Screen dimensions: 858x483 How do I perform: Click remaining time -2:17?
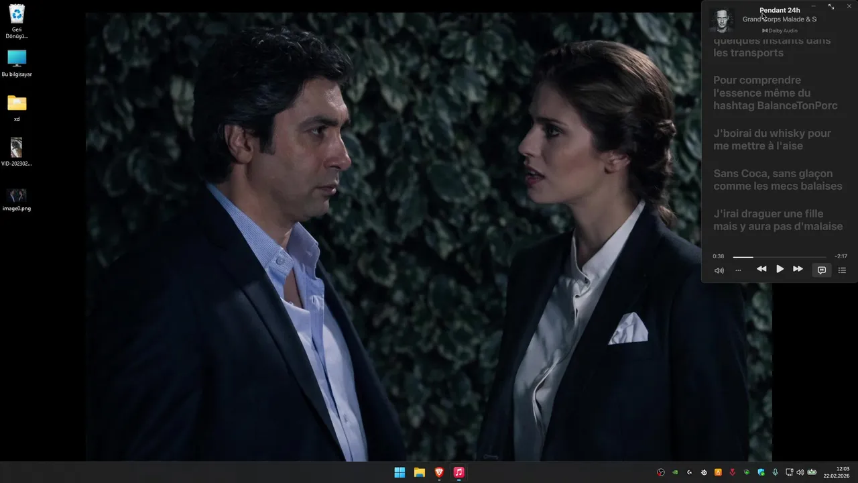click(841, 256)
